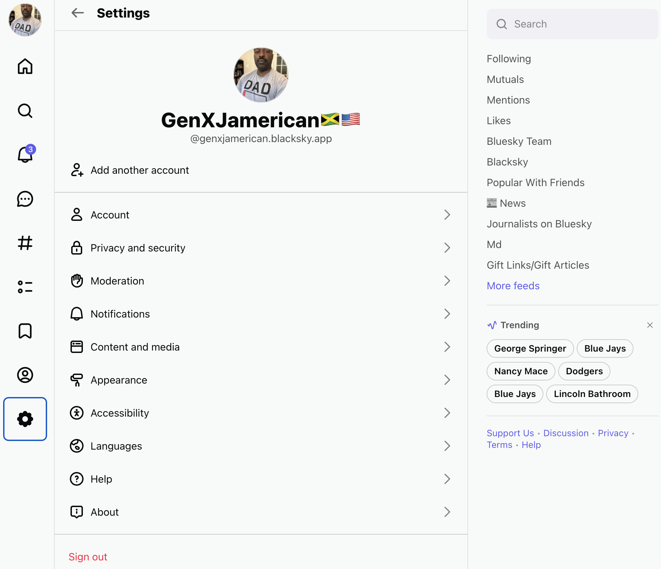The width and height of the screenshot is (661, 569).
Task: Open Search from the left sidebar
Action: (x=25, y=111)
